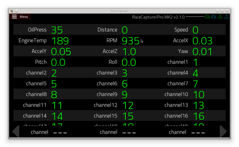Minimize the RaceCapture window

(217, 11)
